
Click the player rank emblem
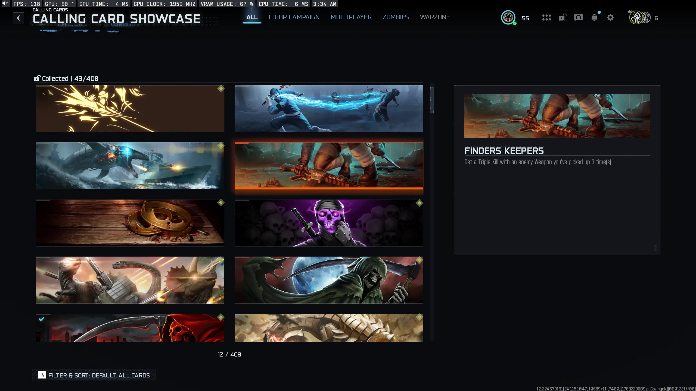(508, 18)
